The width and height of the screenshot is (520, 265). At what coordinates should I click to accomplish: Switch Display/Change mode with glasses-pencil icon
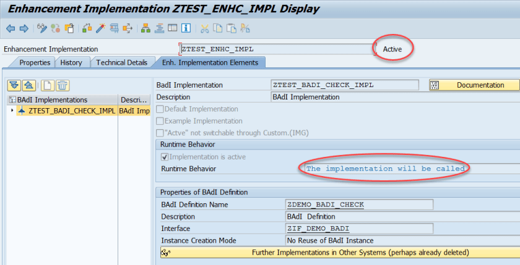pyautogui.click(x=42, y=28)
